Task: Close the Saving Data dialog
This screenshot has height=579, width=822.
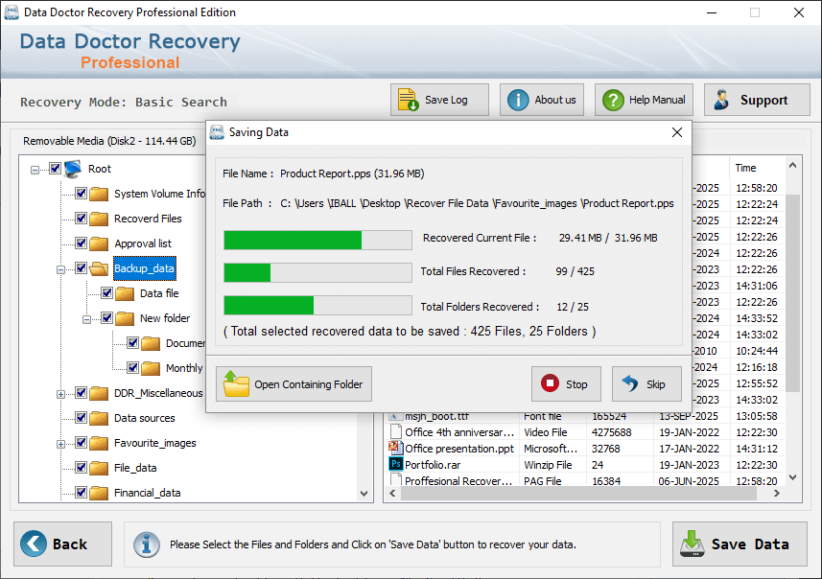Action: 677,132
